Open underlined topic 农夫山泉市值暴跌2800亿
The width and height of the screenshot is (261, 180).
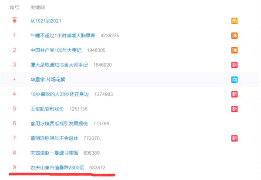click(57, 167)
